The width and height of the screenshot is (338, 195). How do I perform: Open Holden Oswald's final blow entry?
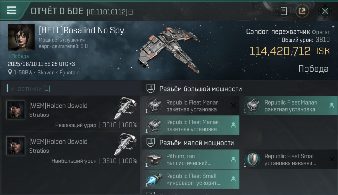pos(71,113)
